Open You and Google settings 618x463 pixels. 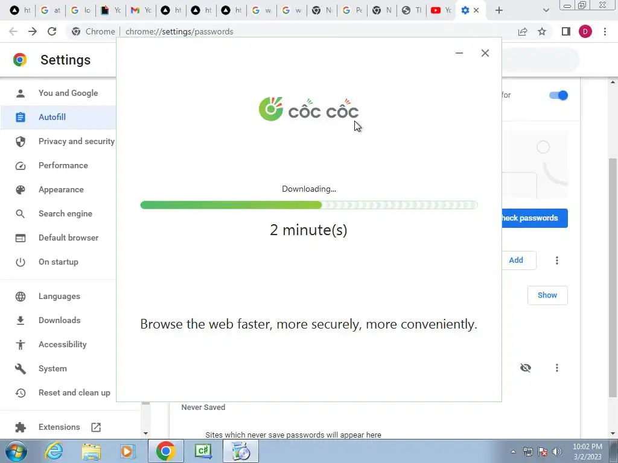click(68, 93)
